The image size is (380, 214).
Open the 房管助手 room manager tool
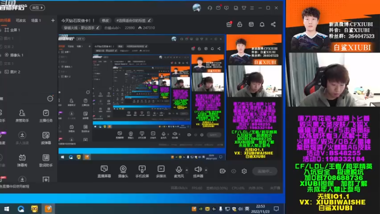point(22,116)
